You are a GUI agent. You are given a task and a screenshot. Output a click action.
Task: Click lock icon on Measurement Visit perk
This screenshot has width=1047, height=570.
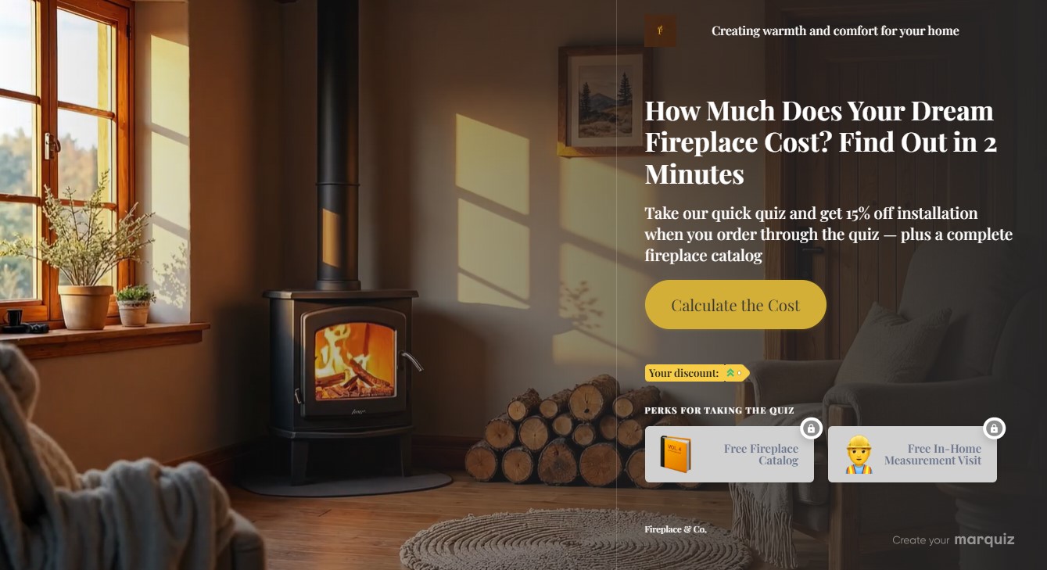pyautogui.click(x=994, y=428)
